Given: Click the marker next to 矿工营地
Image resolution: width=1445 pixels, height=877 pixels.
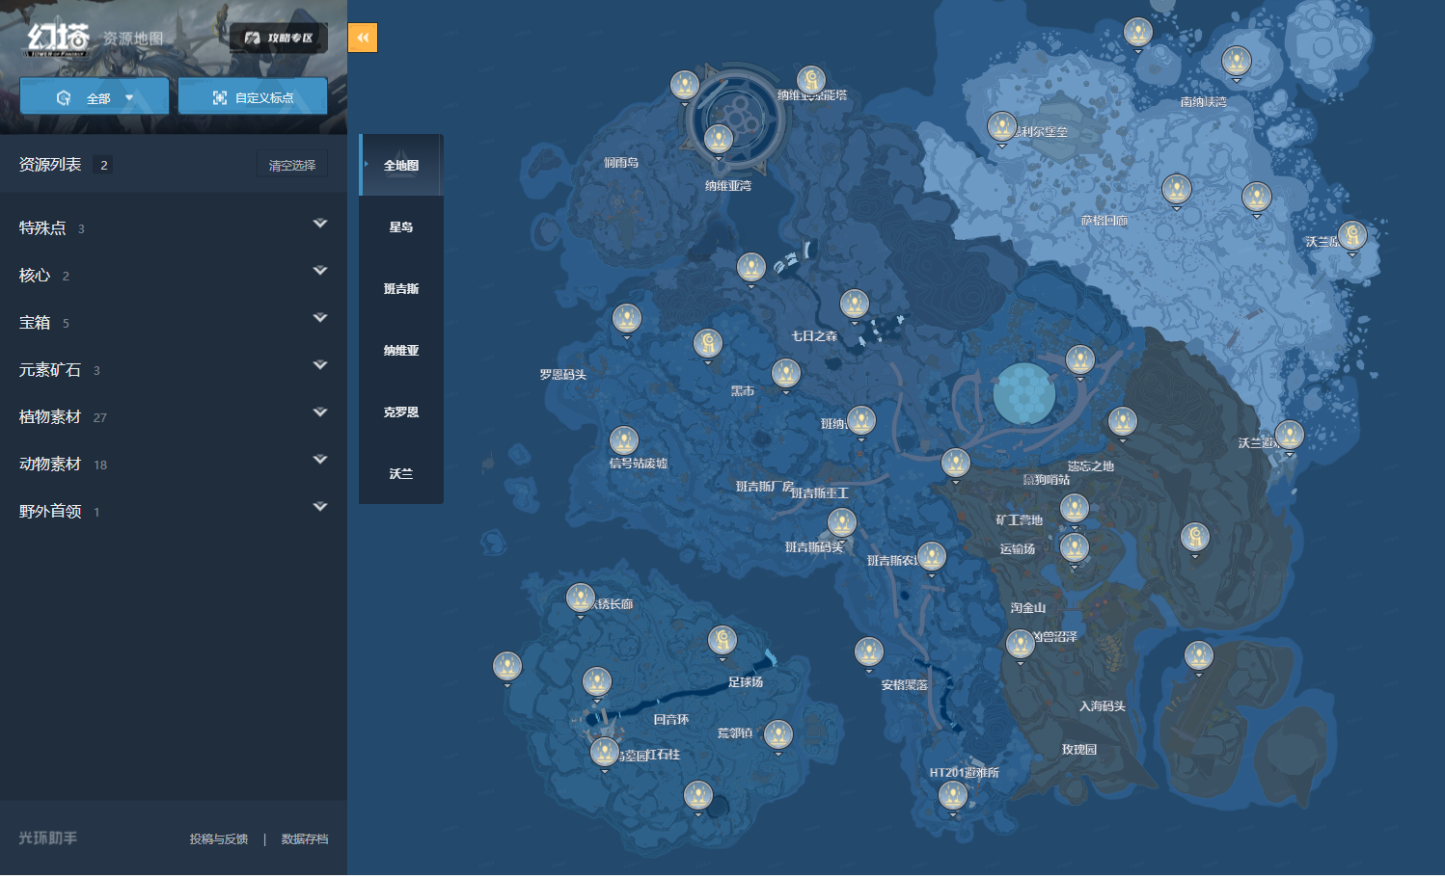Looking at the screenshot, I should (x=1075, y=510).
